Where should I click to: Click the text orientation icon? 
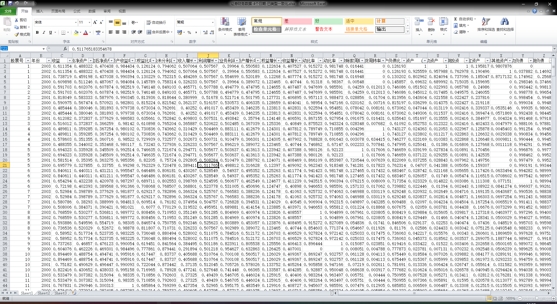(x=133, y=22)
